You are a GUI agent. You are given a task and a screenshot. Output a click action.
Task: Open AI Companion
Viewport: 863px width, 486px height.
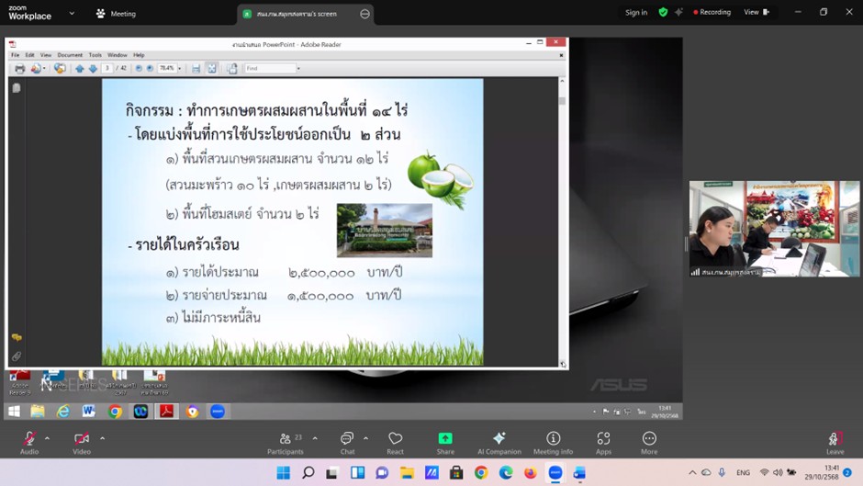[x=499, y=439]
